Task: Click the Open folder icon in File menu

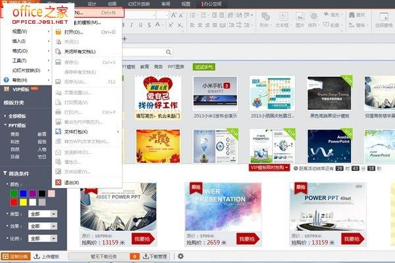Action: pos(58,32)
